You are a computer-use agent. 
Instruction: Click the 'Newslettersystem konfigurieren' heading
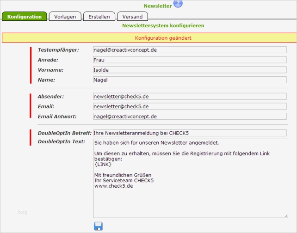(x=163, y=25)
